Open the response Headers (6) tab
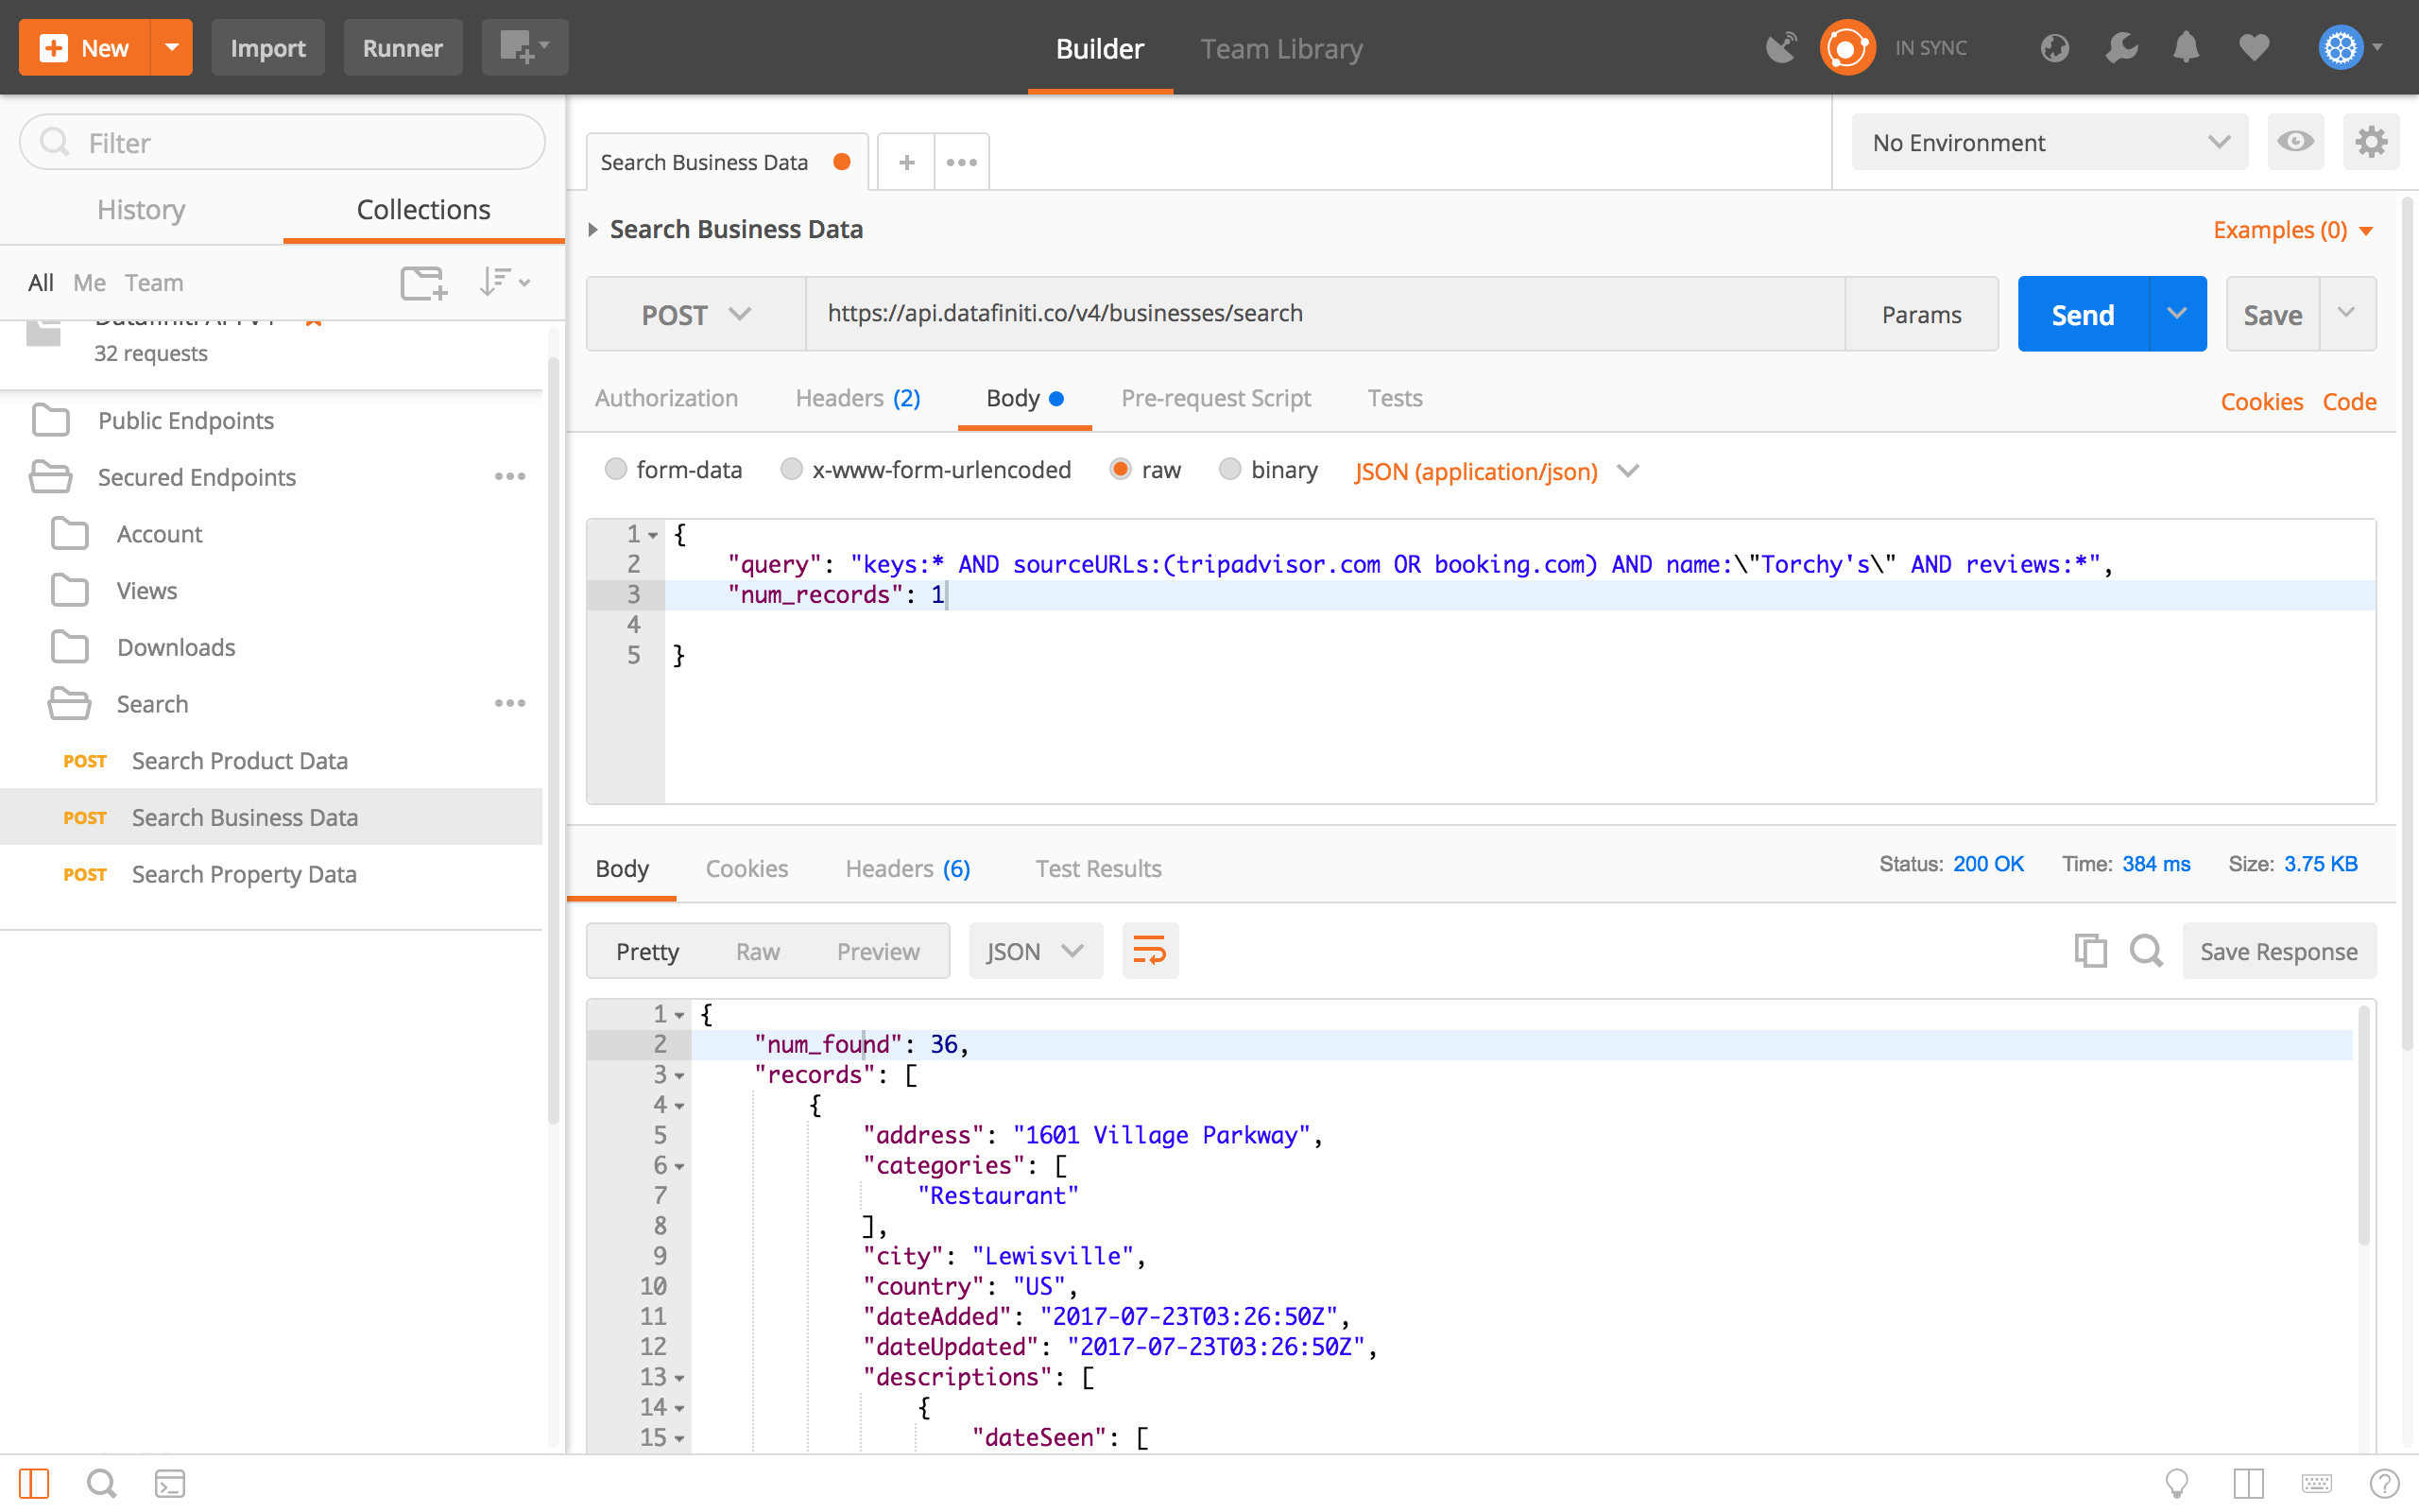Screen dimensions: 2419x1512 (908, 868)
